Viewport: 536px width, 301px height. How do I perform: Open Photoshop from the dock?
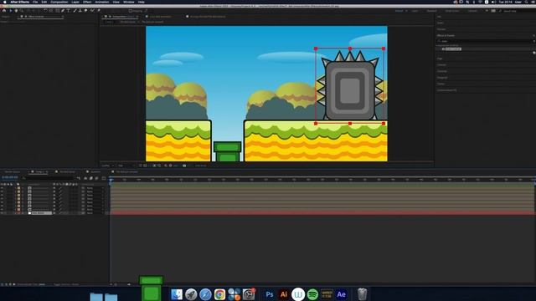[270, 294]
